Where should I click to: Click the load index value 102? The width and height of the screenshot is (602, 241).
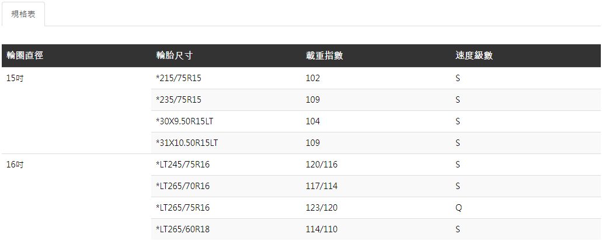(x=313, y=78)
